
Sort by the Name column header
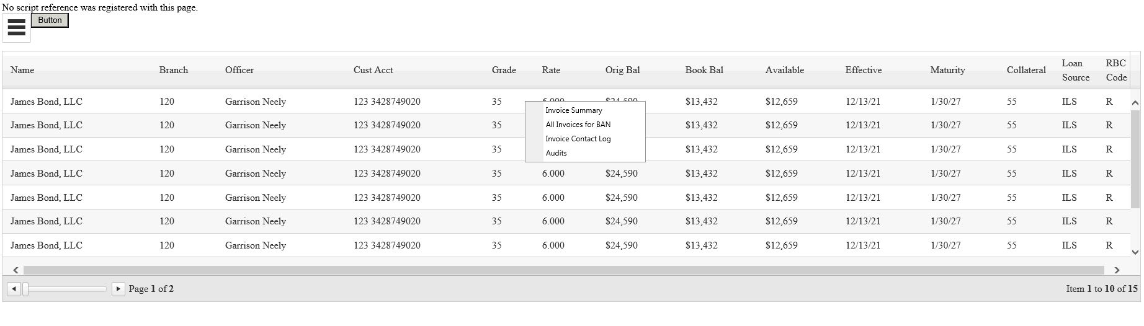pos(22,70)
